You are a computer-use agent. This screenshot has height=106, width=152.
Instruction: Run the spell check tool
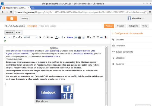[x=5, y=41]
